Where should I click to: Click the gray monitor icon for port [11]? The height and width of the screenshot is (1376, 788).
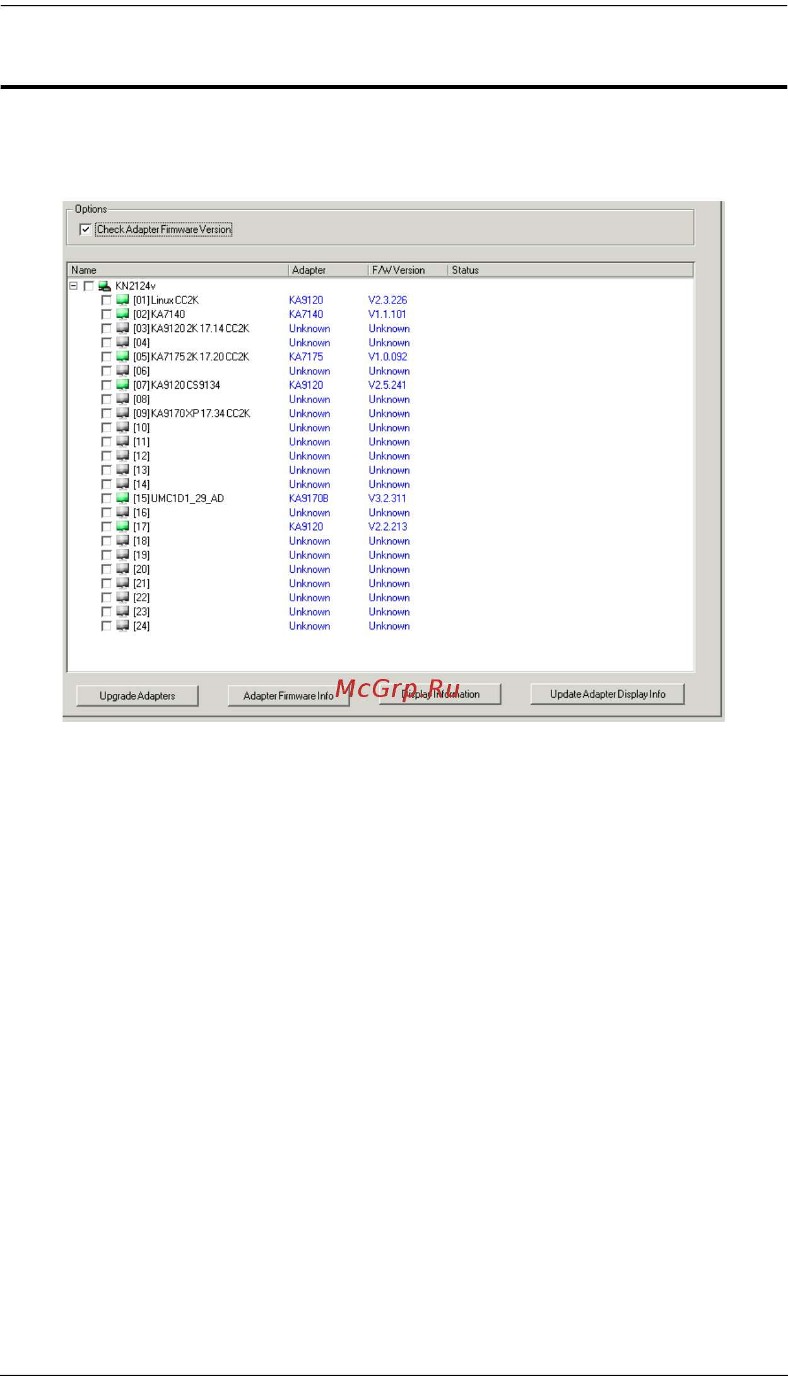(122, 442)
